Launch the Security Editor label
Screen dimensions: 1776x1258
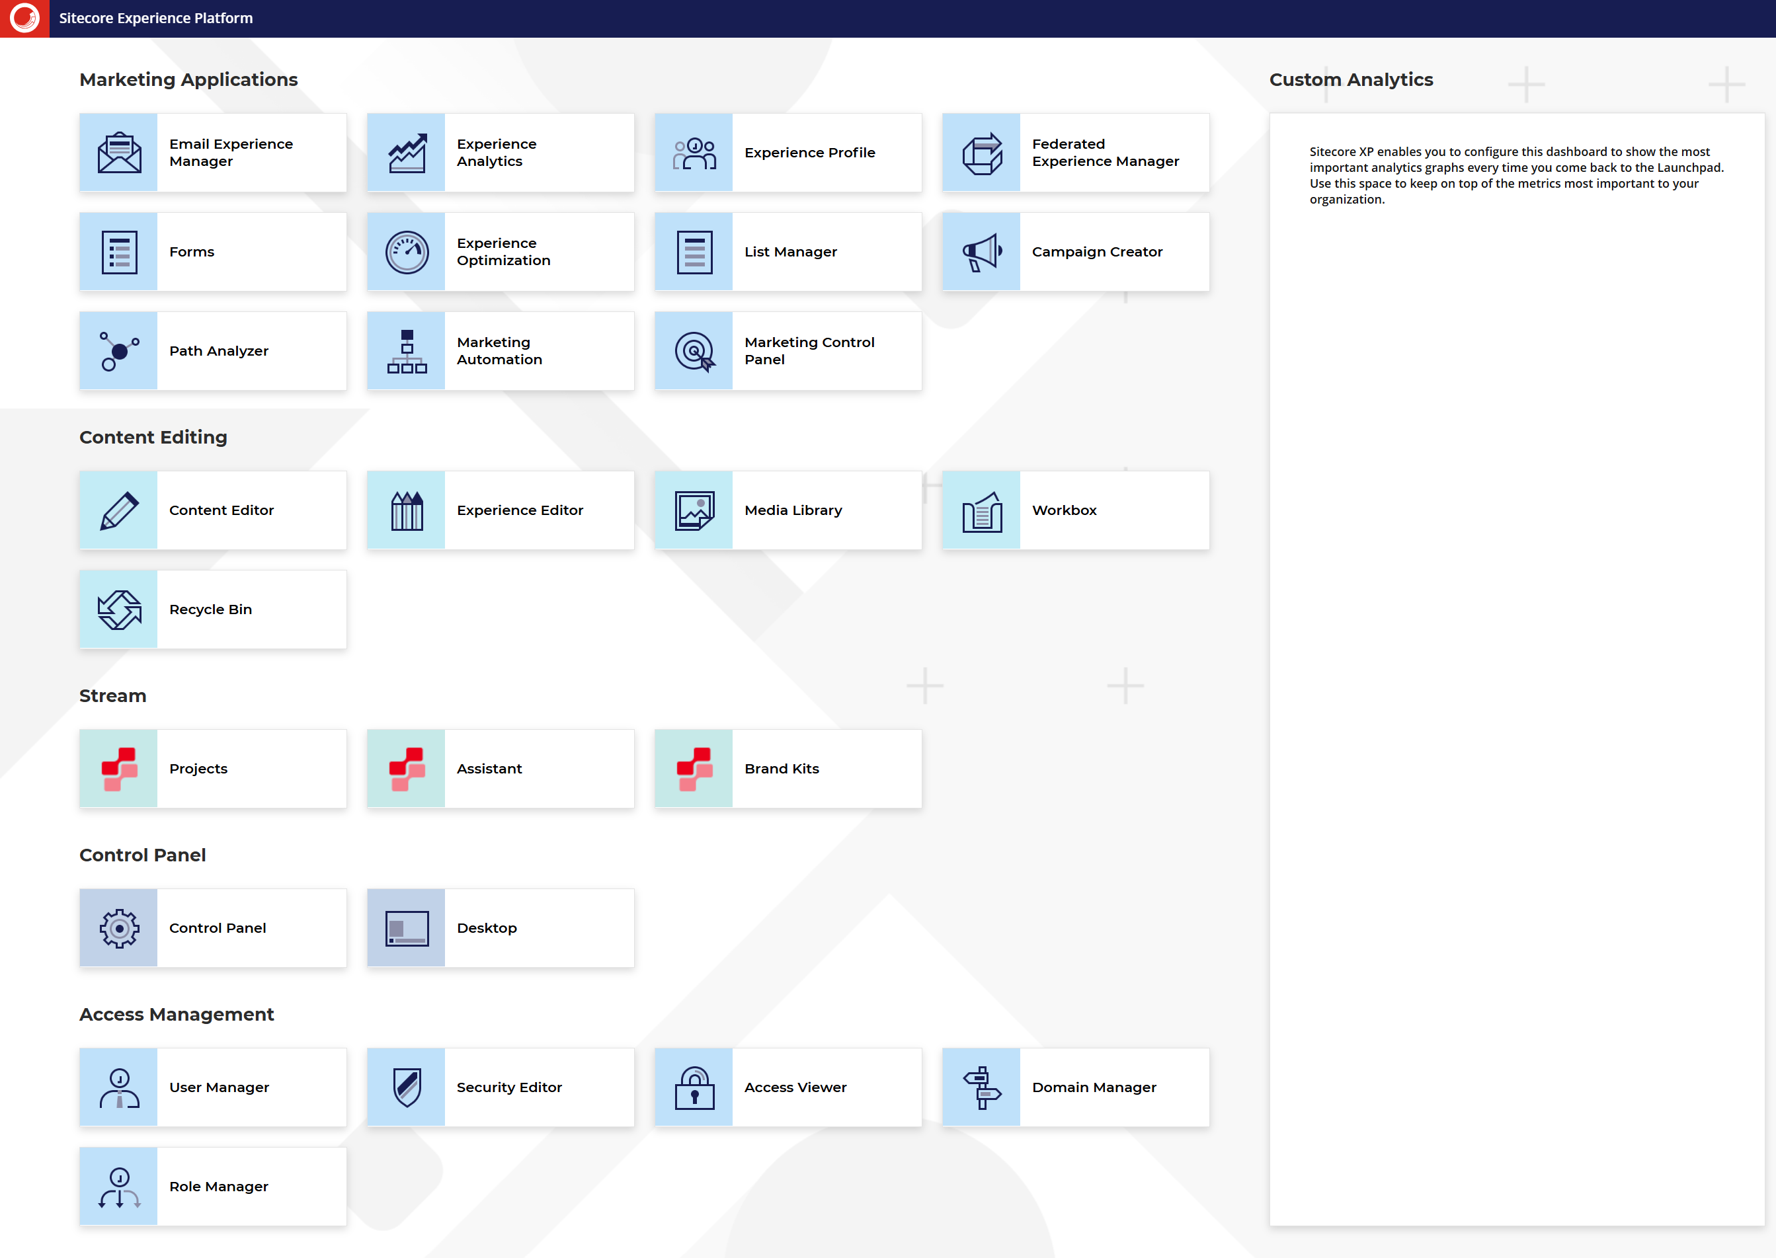(x=509, y=1087)
